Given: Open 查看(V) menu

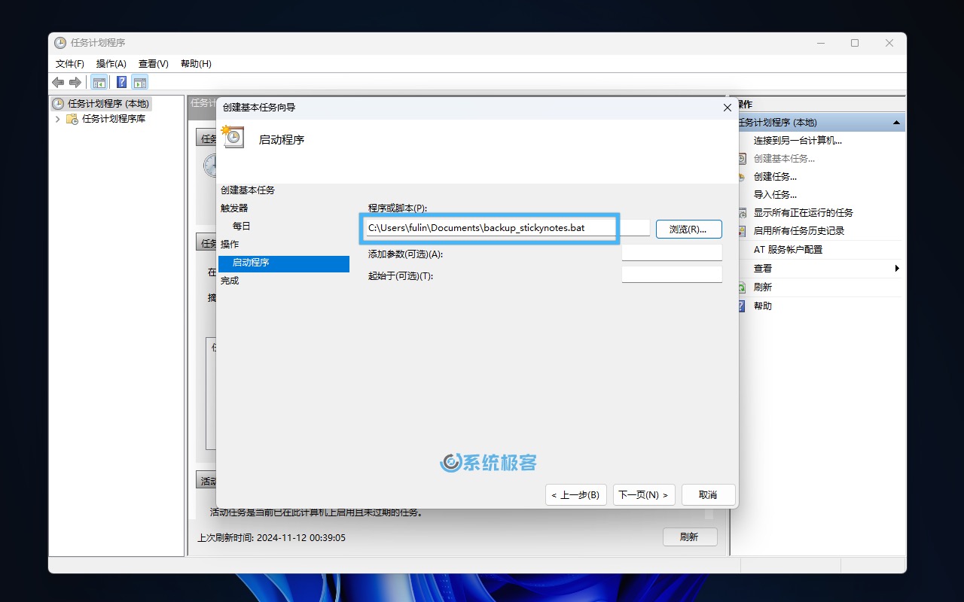Looking at the screenshot, I should point(154,64).
